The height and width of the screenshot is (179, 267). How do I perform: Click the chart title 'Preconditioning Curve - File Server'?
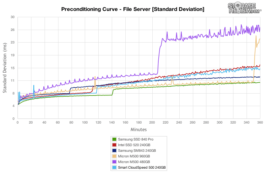pos(106,9)
